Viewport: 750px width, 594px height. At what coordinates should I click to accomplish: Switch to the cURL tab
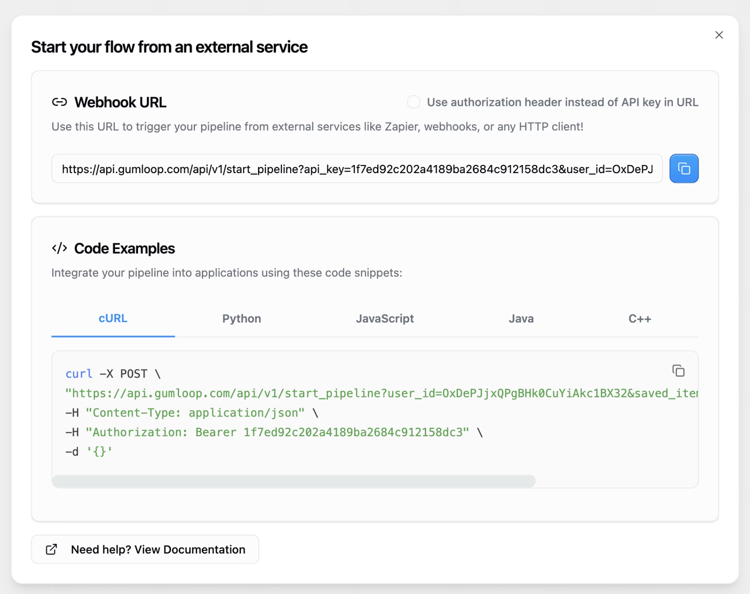(x=113, y=319)
